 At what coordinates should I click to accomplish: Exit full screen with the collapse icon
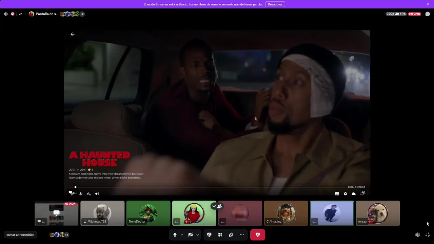pyautogui.click(x=428, y=235)
